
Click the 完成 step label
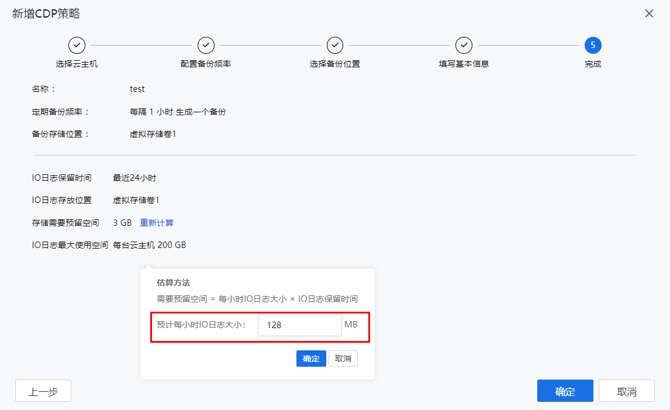point(593,64)
